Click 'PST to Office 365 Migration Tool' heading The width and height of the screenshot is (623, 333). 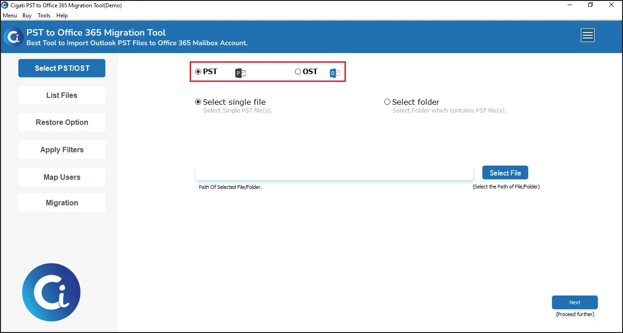[96, 32]
